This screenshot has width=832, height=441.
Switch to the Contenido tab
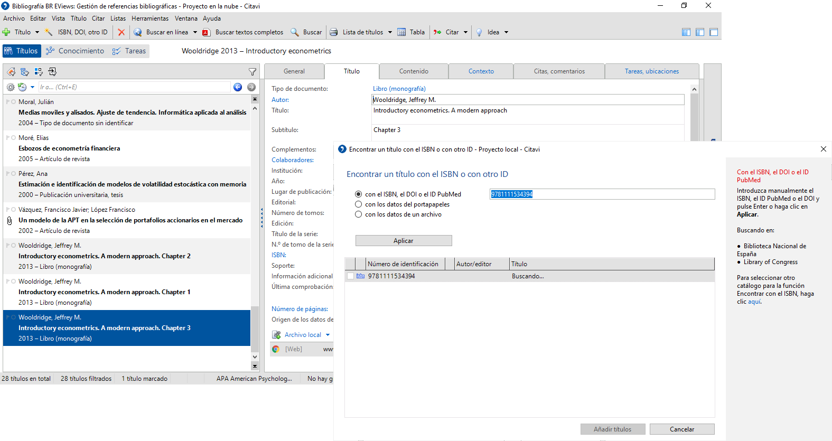[414, 71]
